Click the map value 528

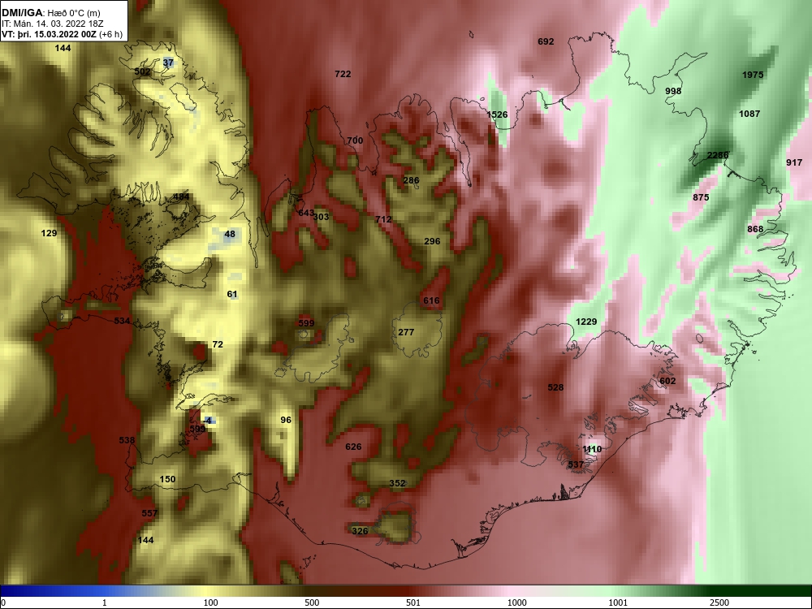(555, 387)
